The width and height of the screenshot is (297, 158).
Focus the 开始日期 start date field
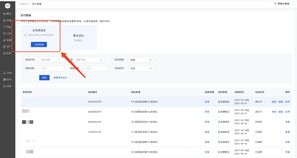pos(54,60)
